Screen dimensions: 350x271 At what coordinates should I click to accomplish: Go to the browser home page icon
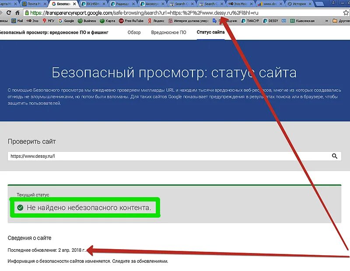click(17, 13)
